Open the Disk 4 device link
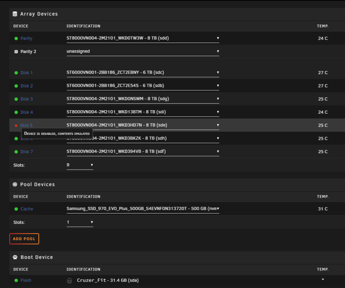 tap(26, 112)
